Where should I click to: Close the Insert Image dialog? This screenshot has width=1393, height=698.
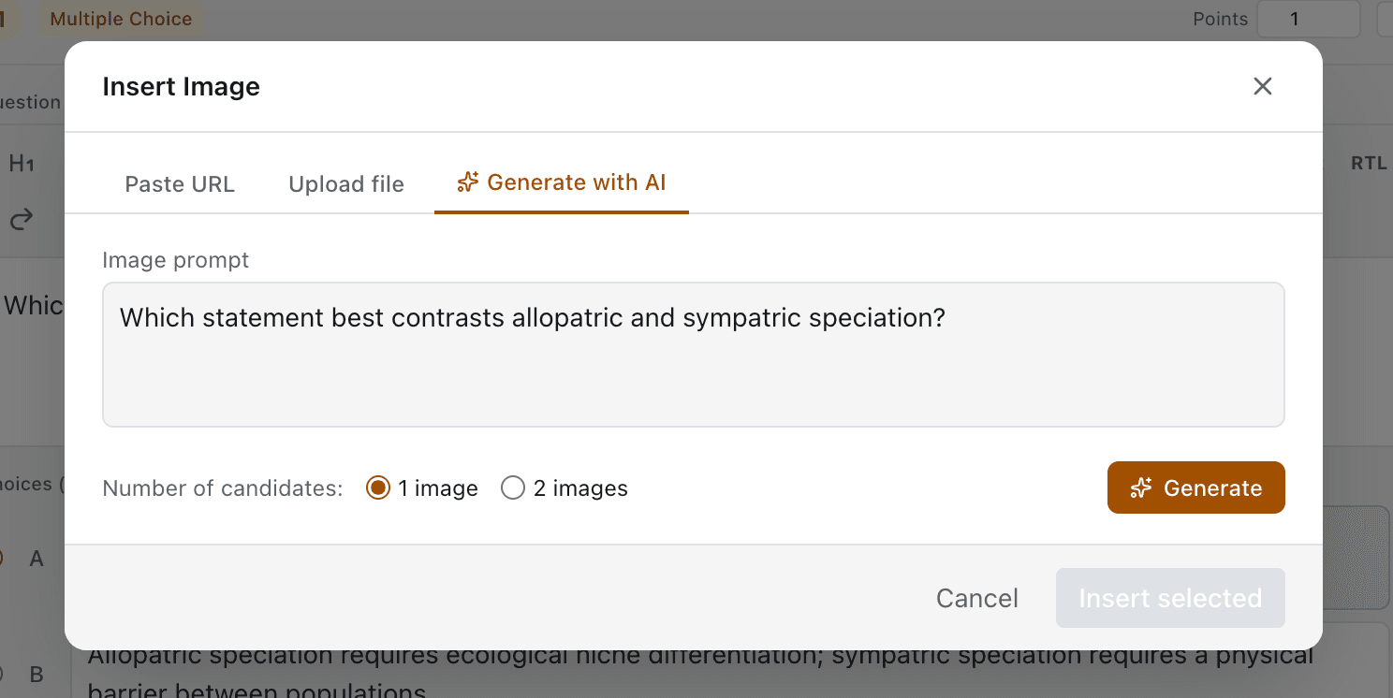click(x=1263, y=86)
